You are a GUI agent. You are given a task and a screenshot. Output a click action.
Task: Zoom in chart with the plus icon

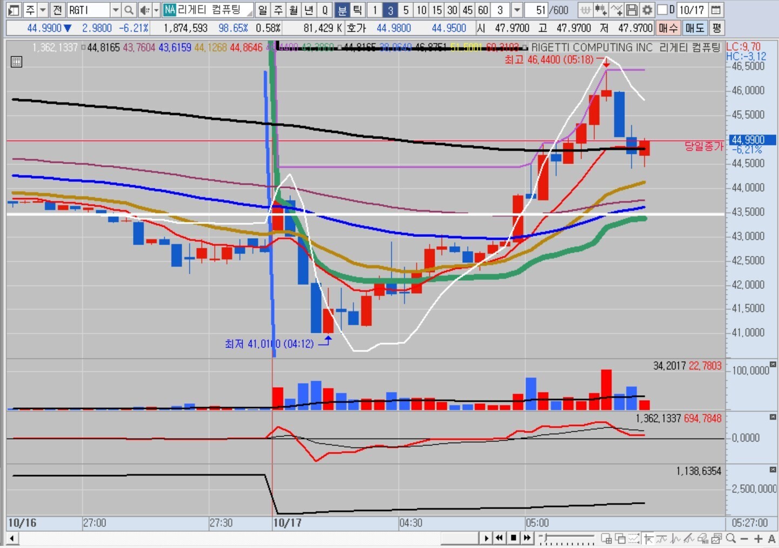point(758,538)
